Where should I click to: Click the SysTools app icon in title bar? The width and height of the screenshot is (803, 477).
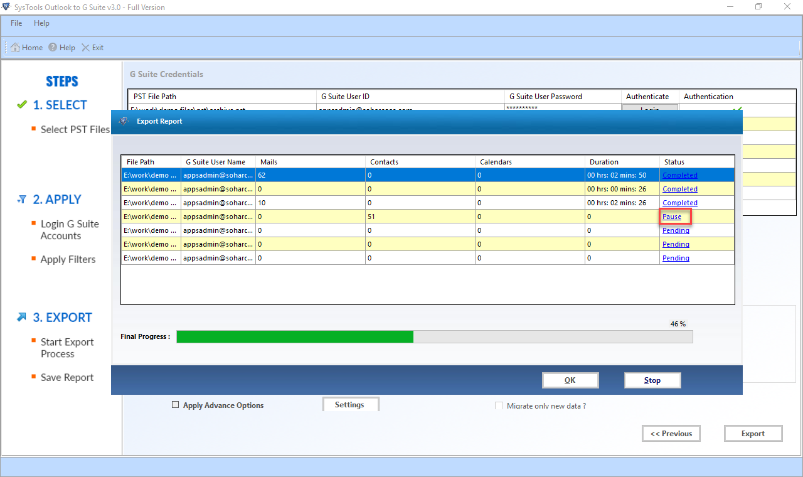point(6,7)
